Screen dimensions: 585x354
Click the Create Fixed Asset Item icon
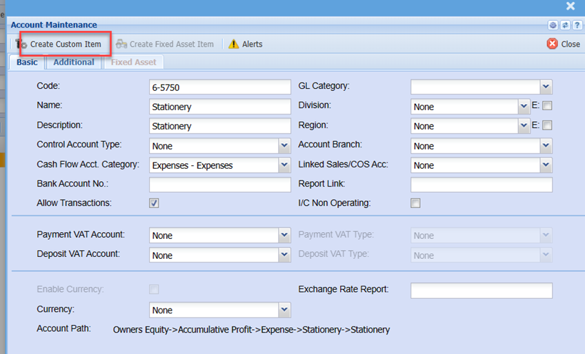(121, 44)
